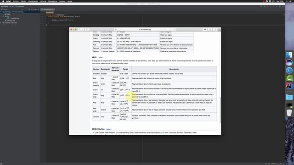Go back in Safari with the back arrow
This screenshot has height=165, width=294.
coord(79,29)
